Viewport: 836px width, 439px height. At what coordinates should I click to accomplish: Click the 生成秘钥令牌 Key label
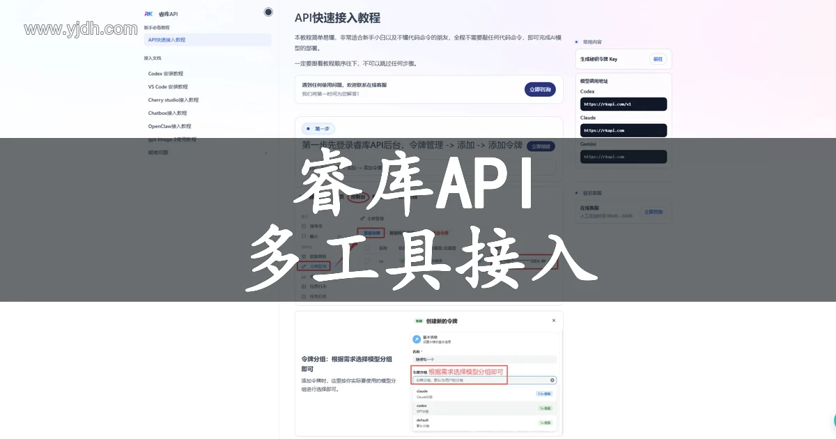point(599,59)
